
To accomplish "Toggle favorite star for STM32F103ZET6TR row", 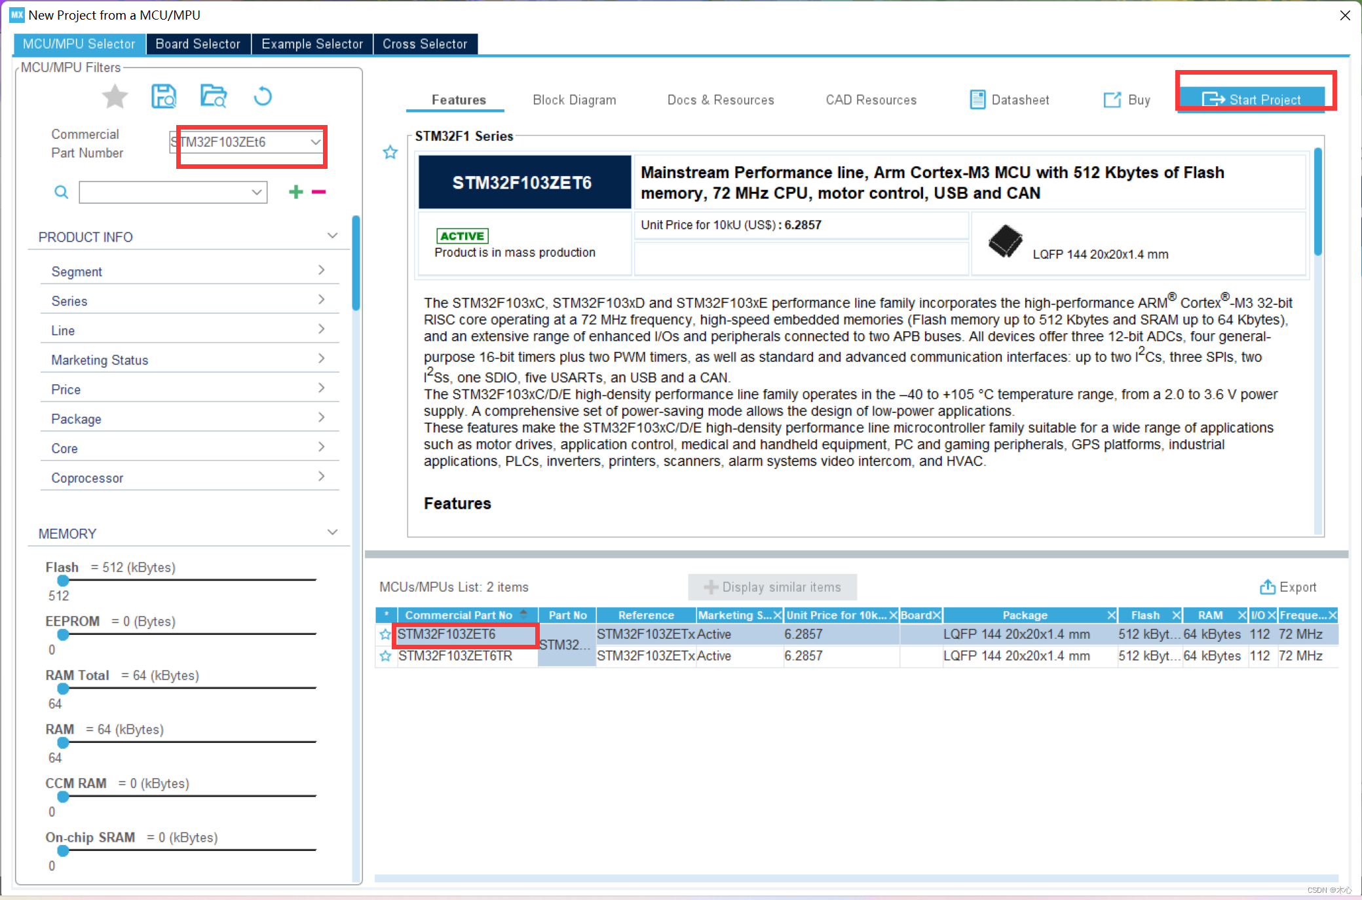I will click(385, 656).
